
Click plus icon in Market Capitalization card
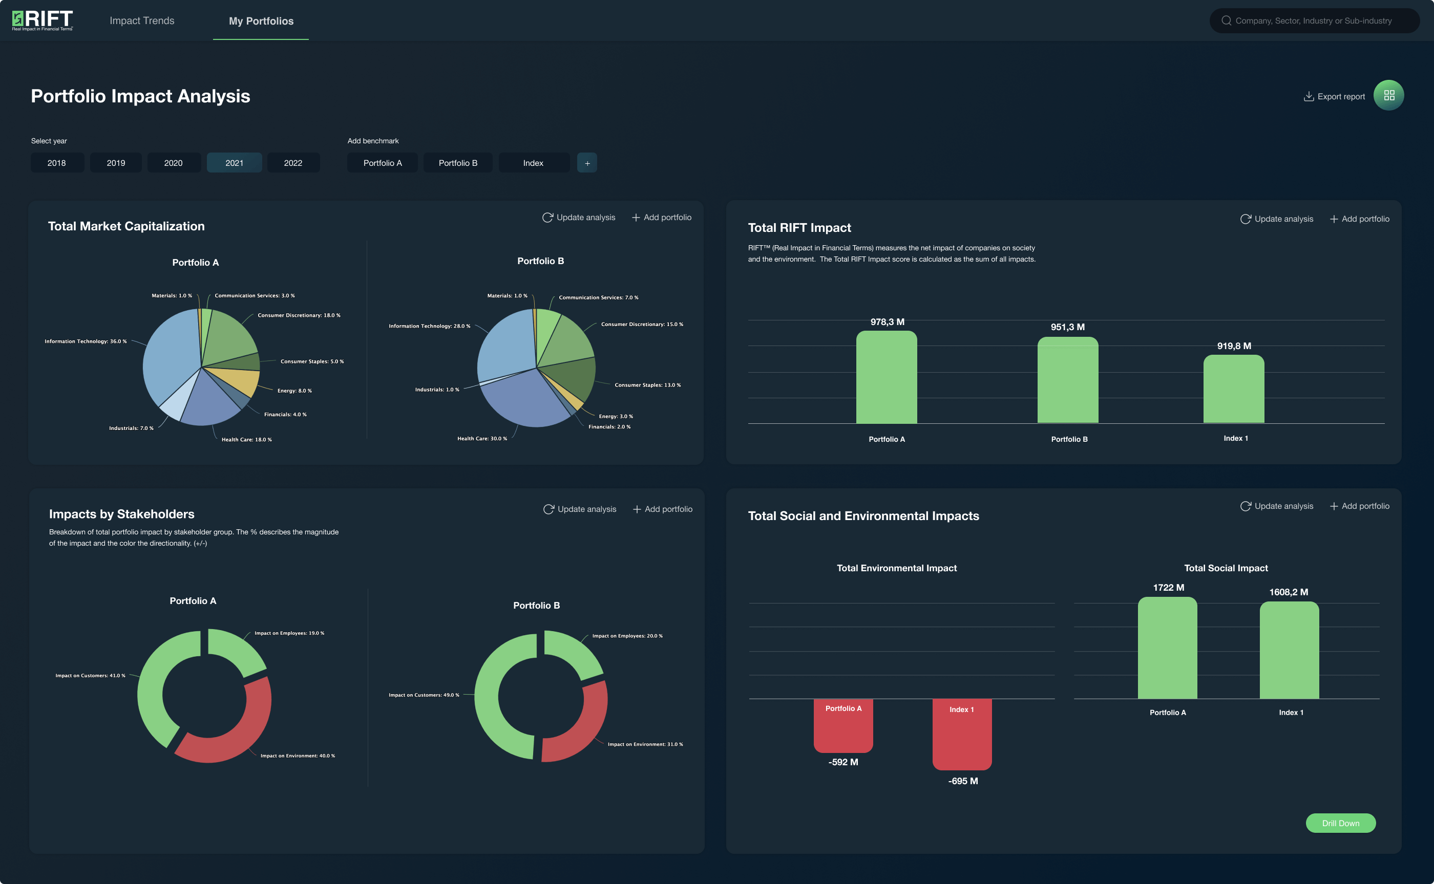[636, 218]
